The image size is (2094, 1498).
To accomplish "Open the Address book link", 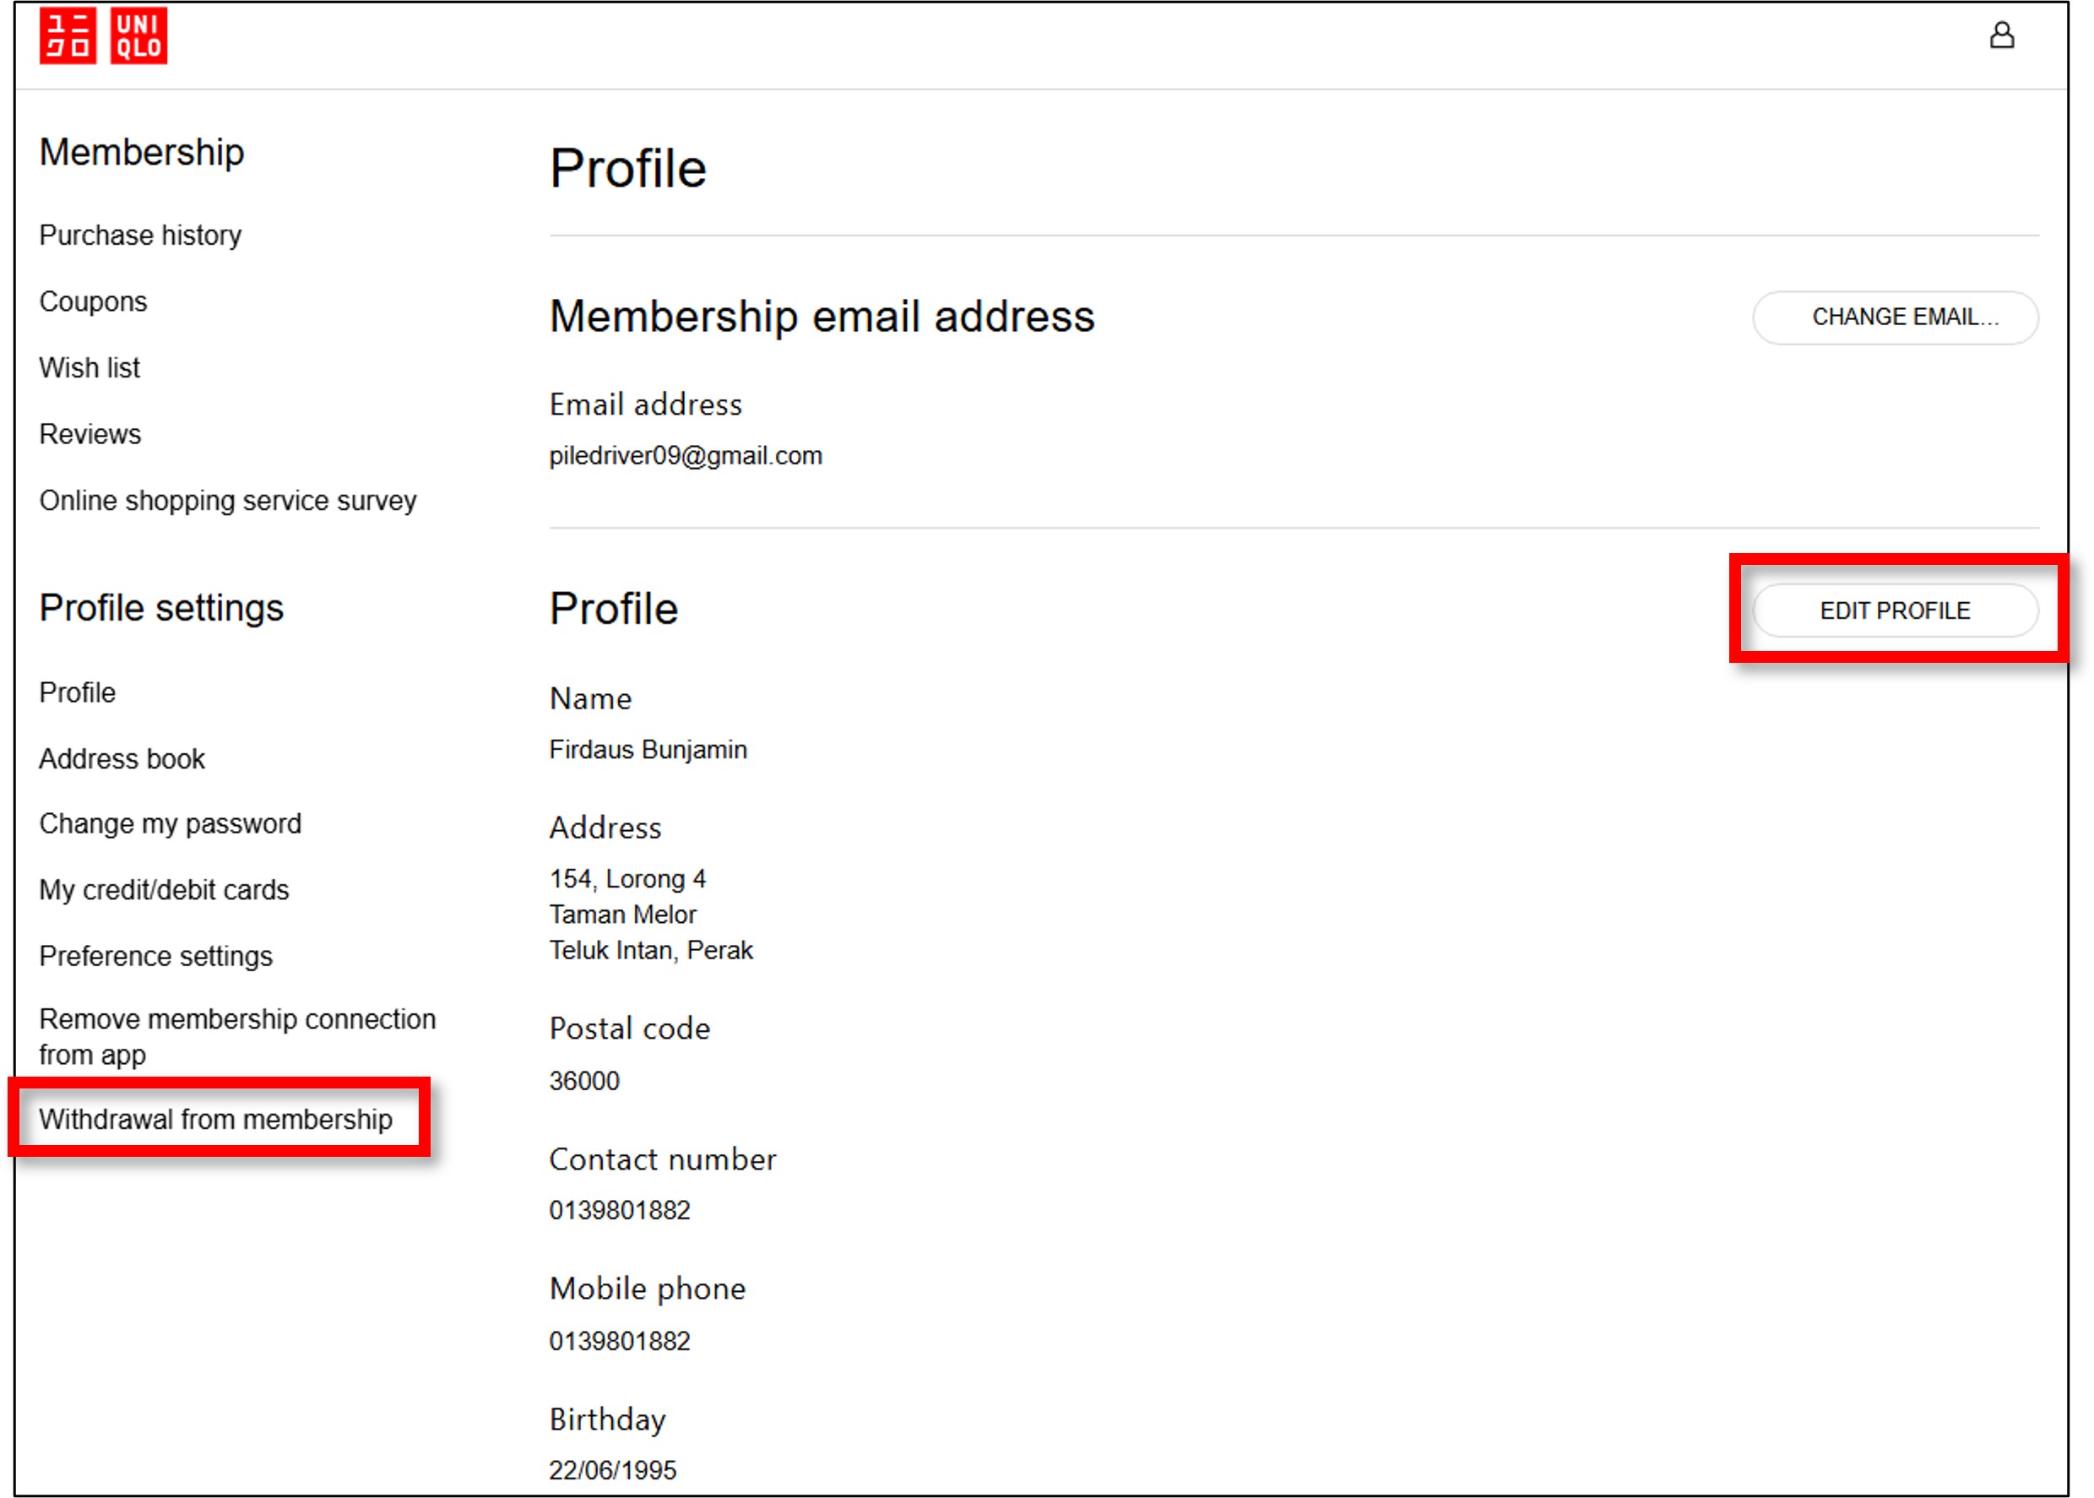I will click(122, 759).
